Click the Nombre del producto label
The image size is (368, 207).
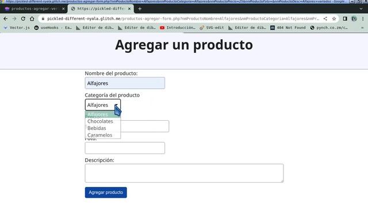pyautogui.click(x=111, y=74)
